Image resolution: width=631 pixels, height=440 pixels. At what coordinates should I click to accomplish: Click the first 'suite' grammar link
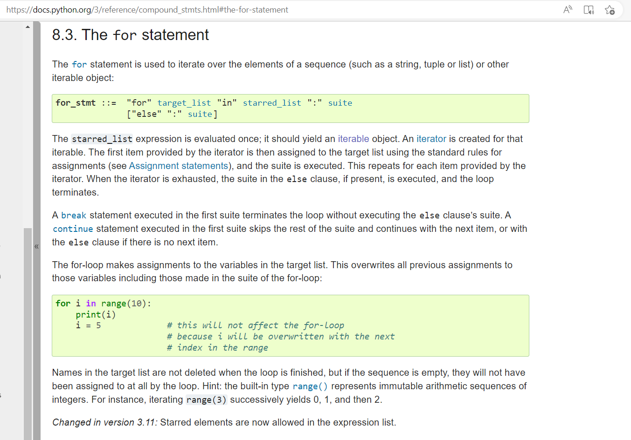[x=340, y=103]
